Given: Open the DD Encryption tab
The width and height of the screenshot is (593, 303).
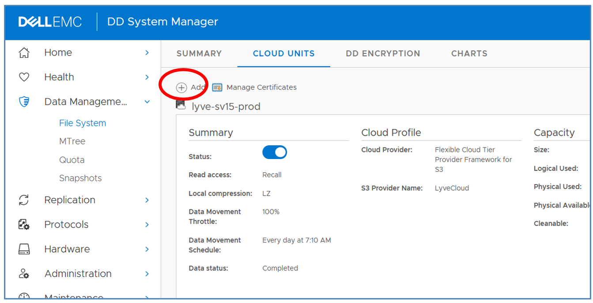Looking at the screenshot, I should [x=383, y=54].
